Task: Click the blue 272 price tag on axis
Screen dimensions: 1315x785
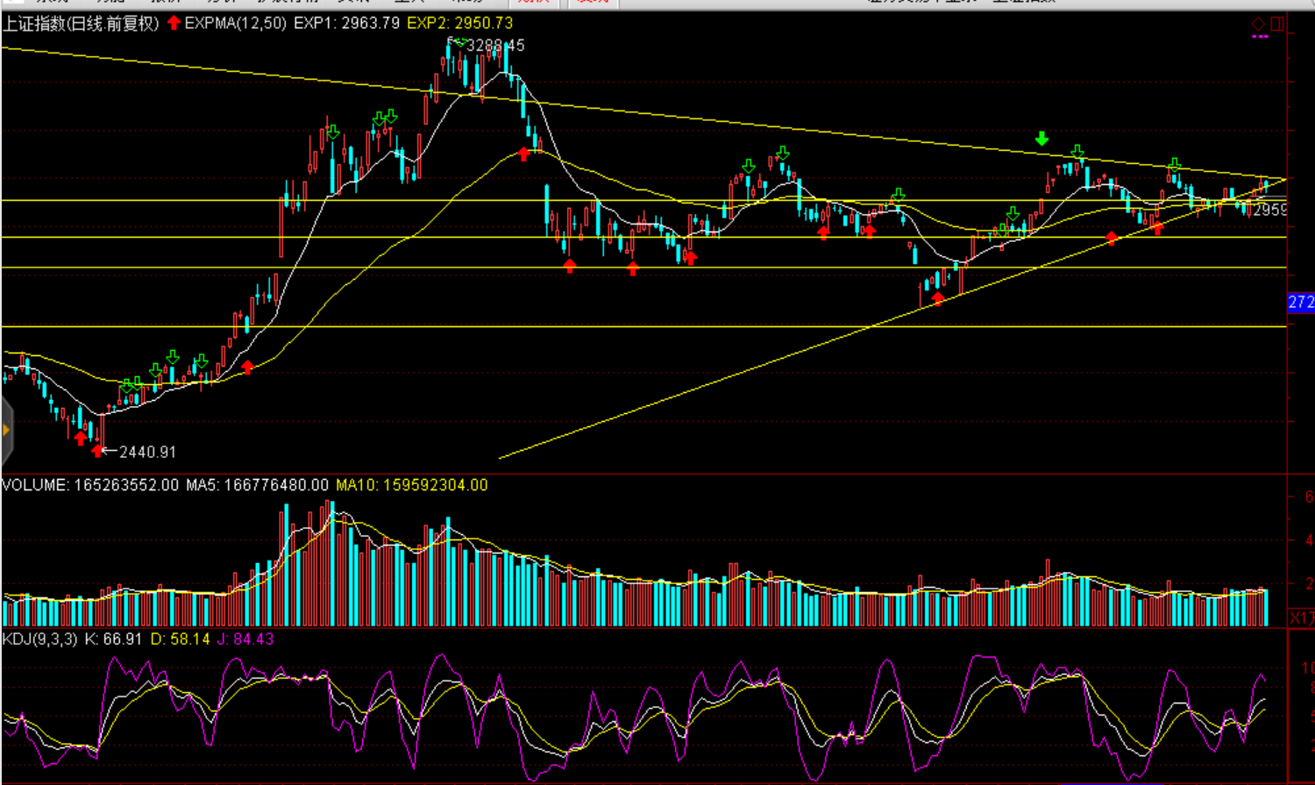Action: (1300, 303)
